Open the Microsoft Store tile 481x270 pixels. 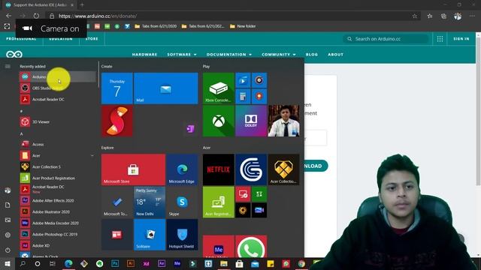(x=133, y=169)
